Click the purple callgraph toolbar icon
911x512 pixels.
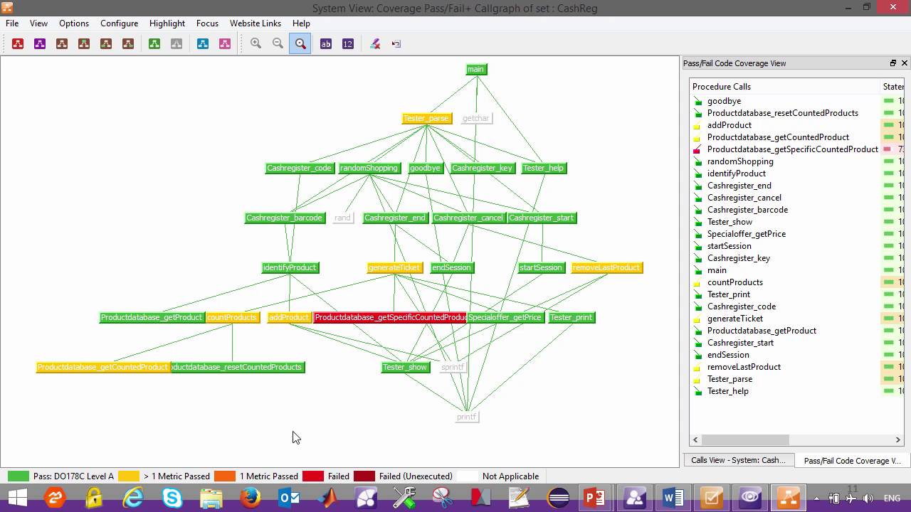coord(40,44)
